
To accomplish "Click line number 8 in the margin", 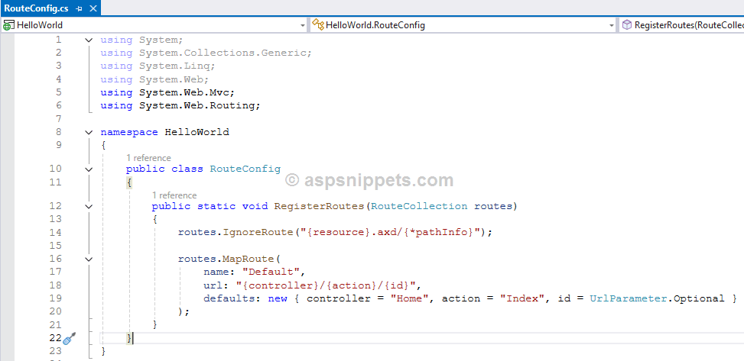I will click(x=58, y=132).
